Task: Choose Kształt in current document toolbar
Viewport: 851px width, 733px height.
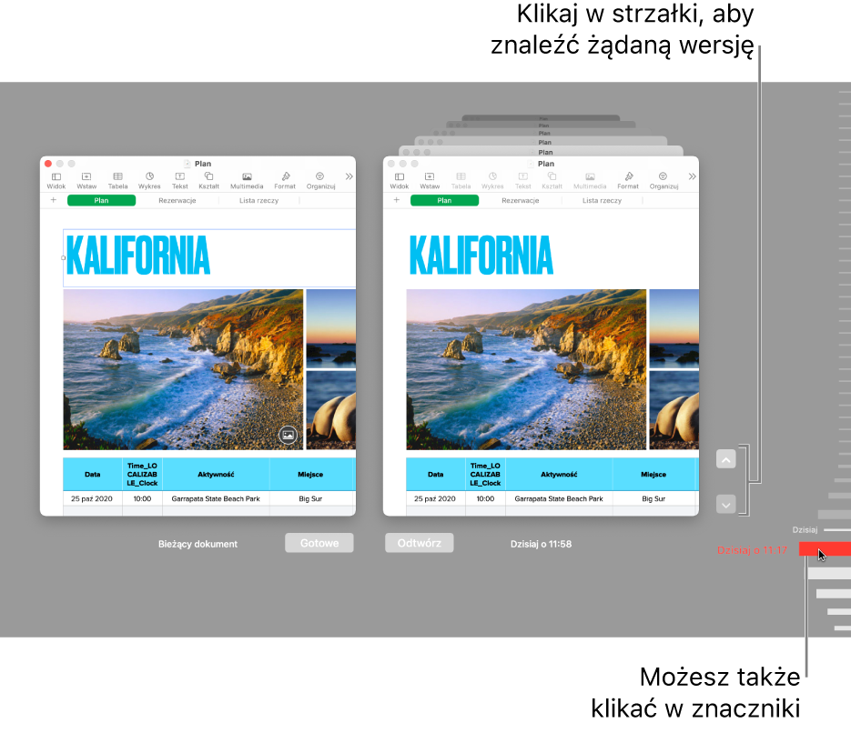Action: pyautogui.click(x=209, y=181)
